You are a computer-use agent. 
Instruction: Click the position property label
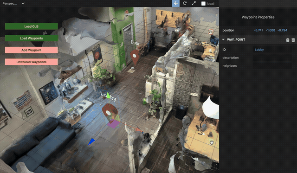coord(228,30)
